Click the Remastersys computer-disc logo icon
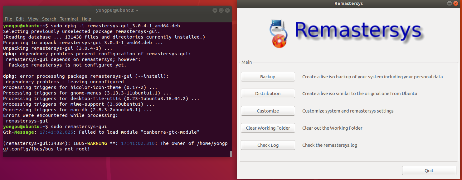Viewport: 462px width, 180px height. pyautogui.click(x=279, y=33)
